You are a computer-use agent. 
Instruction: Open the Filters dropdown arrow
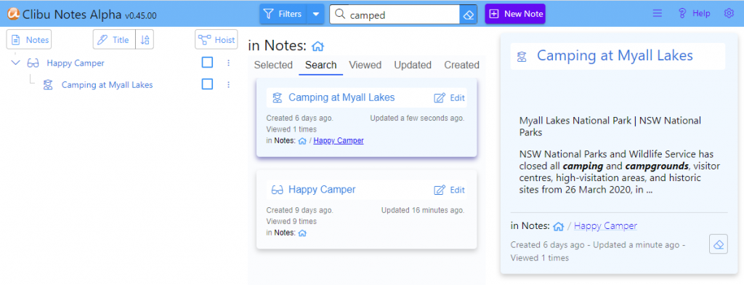pos(316,15)
